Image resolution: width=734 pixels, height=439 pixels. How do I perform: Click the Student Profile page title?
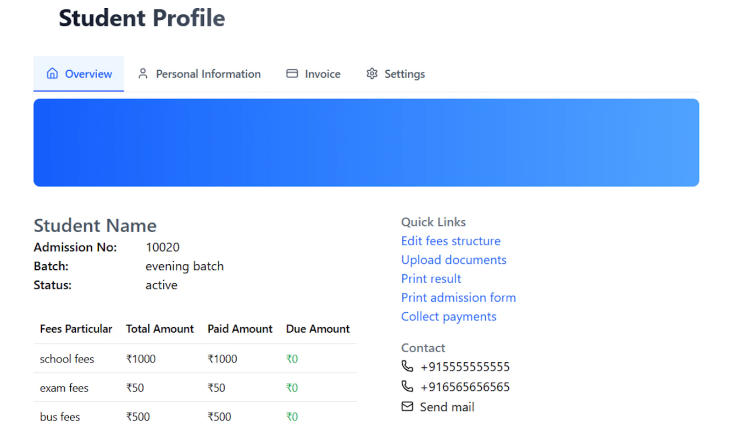(142, 18)
